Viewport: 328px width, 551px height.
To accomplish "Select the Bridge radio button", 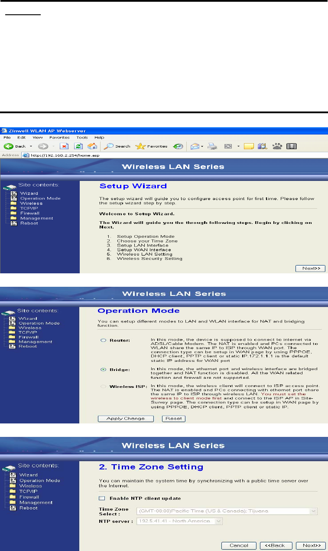I will pyautogui.click(x=103, y=370).
